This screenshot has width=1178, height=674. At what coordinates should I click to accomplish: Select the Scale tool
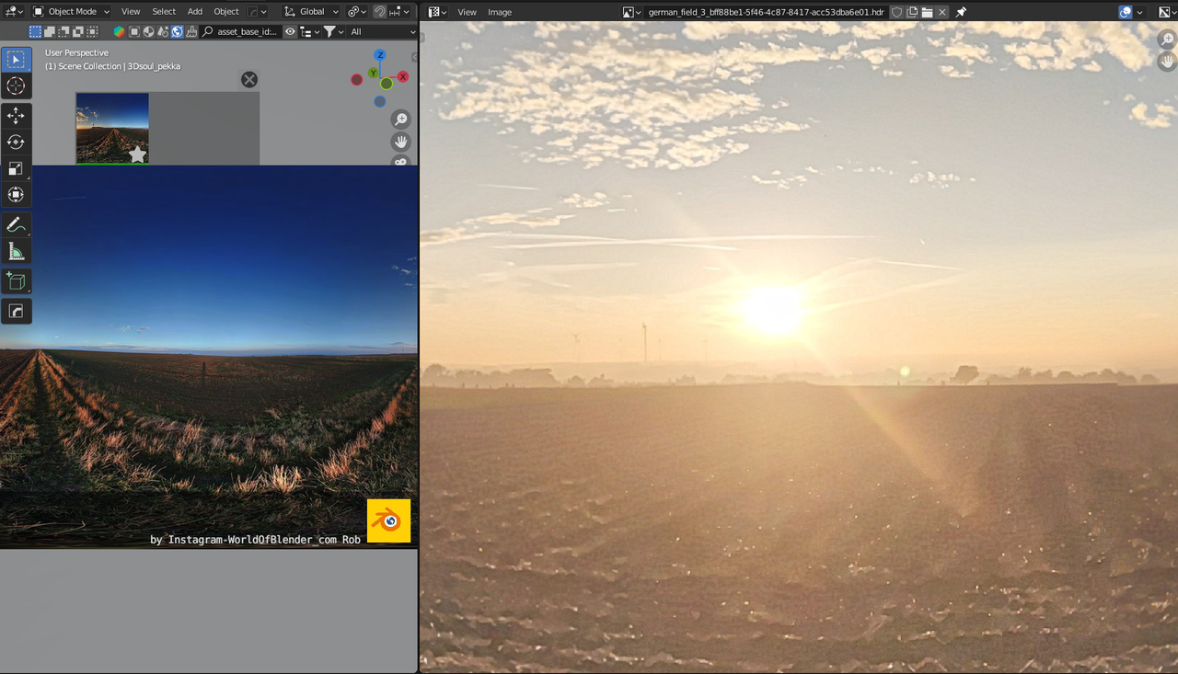pos(16,168)
